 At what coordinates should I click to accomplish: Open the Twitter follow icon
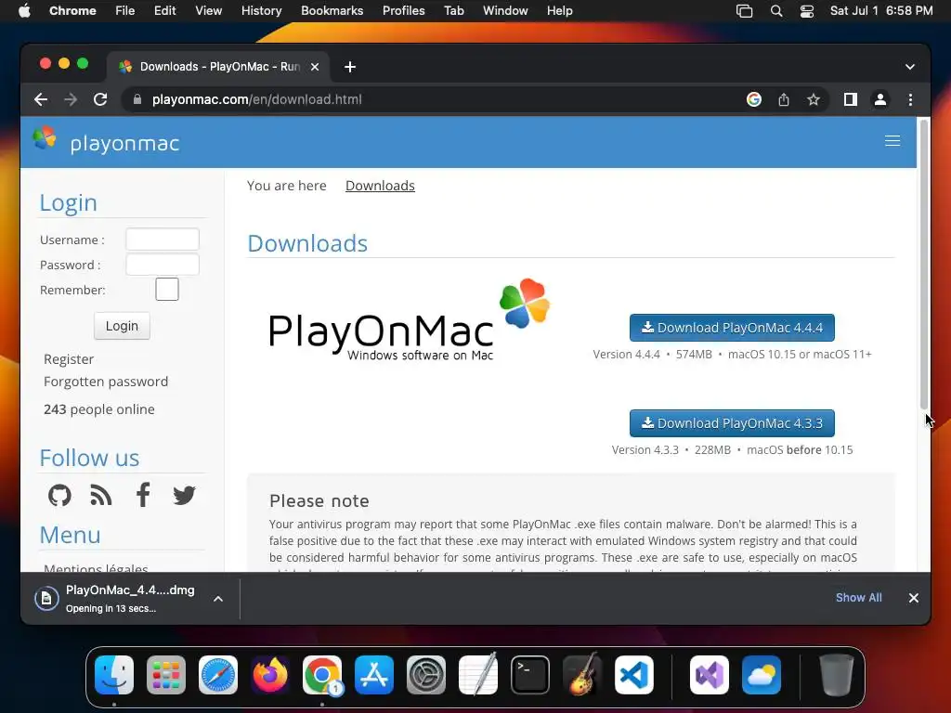pos(185,496)
